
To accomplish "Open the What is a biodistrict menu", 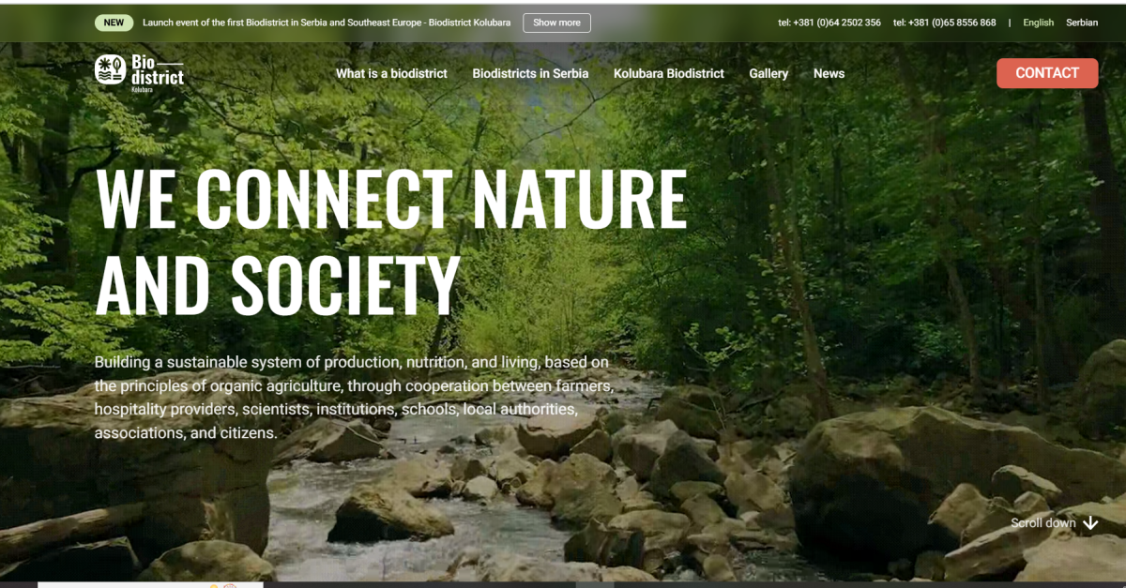I will point(391,73).
